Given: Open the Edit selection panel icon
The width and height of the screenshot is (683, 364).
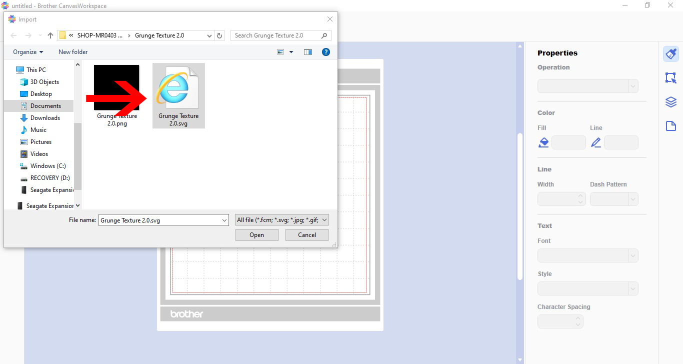Looking at the screenshot, I should pos(670,77).
